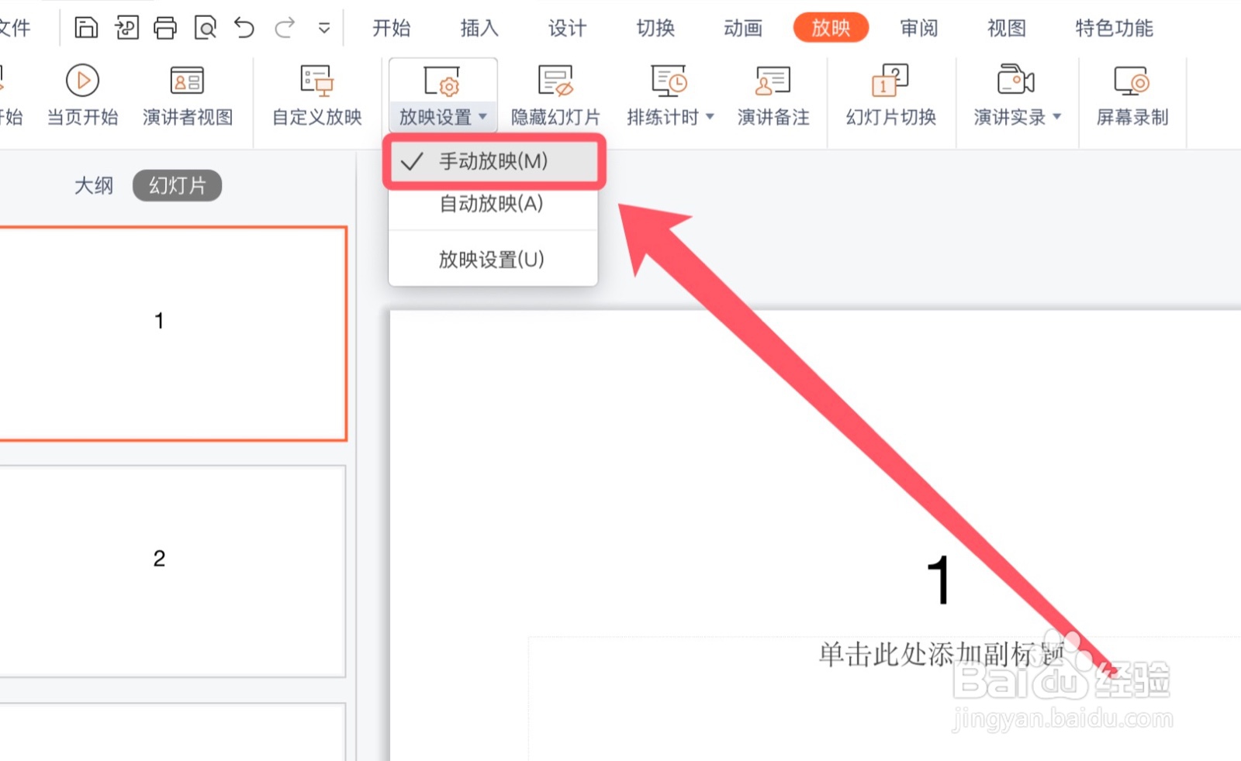Screen dimensions: 1241x761
Task: Open the 排练计时 dropdown arrow
Action: 710,118
